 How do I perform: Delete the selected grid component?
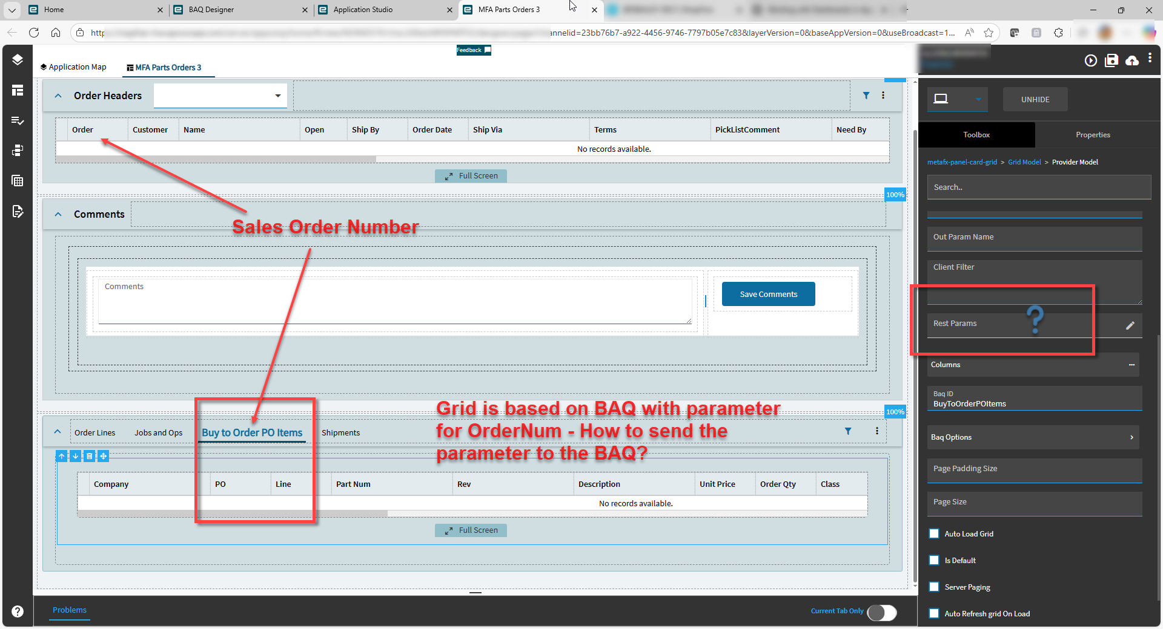pos(90,456)
